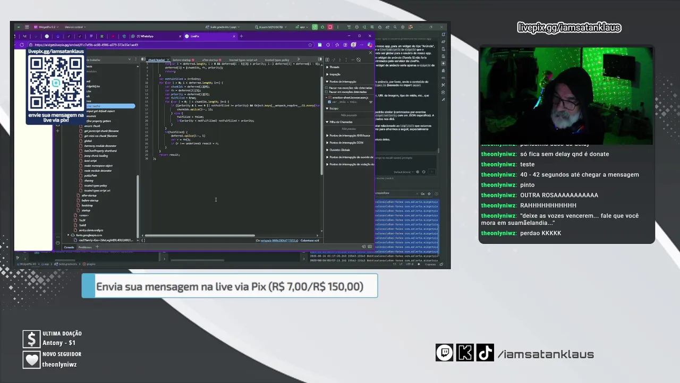Click the webpack source link in status bar
Viewport: 680px width, 383px height.
(279, 240)
